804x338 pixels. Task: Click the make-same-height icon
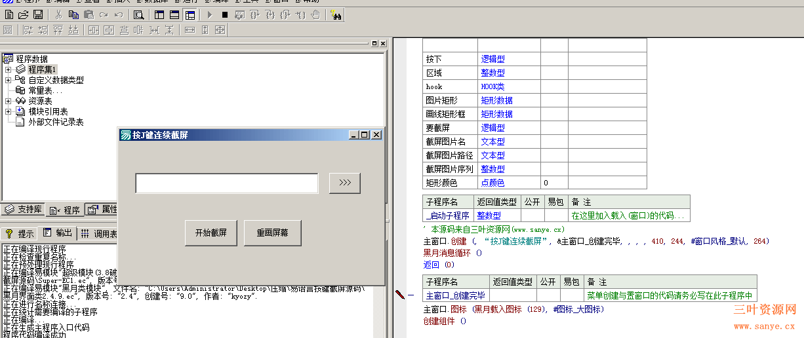tap(205, 29)
